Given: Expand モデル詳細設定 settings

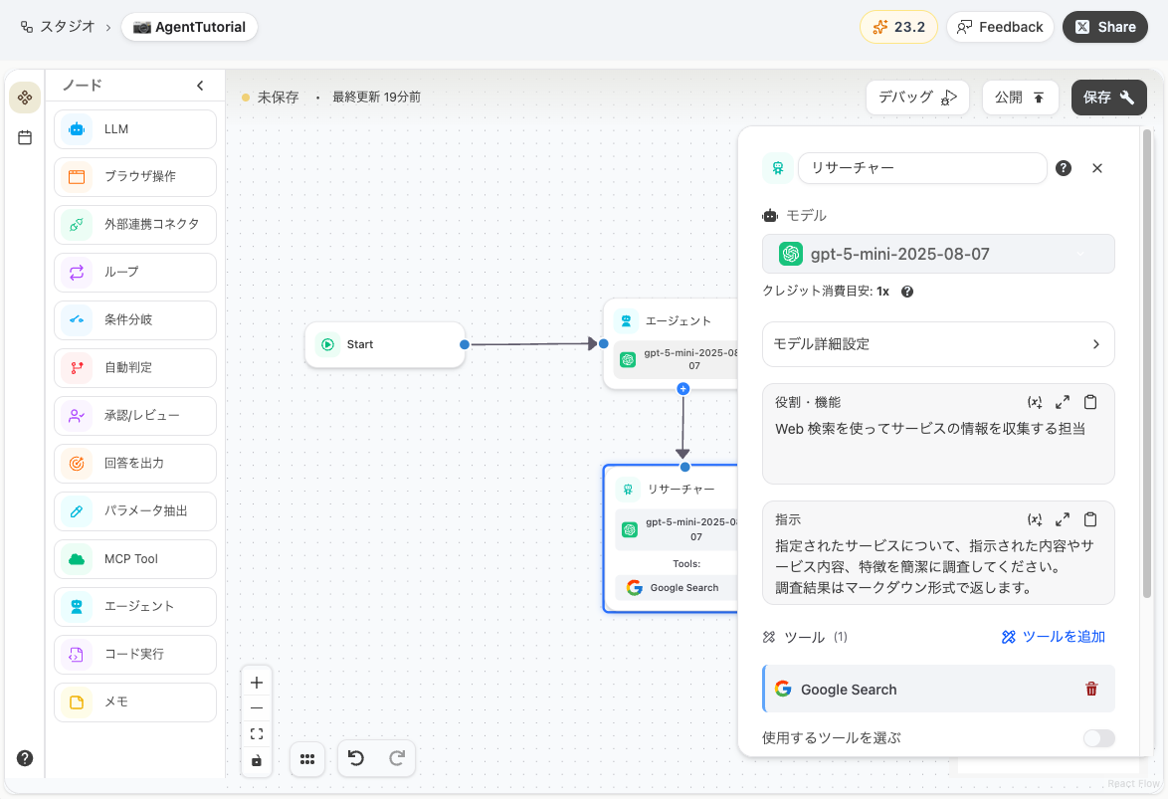Looking at the screenshot, I should [937, 343].
